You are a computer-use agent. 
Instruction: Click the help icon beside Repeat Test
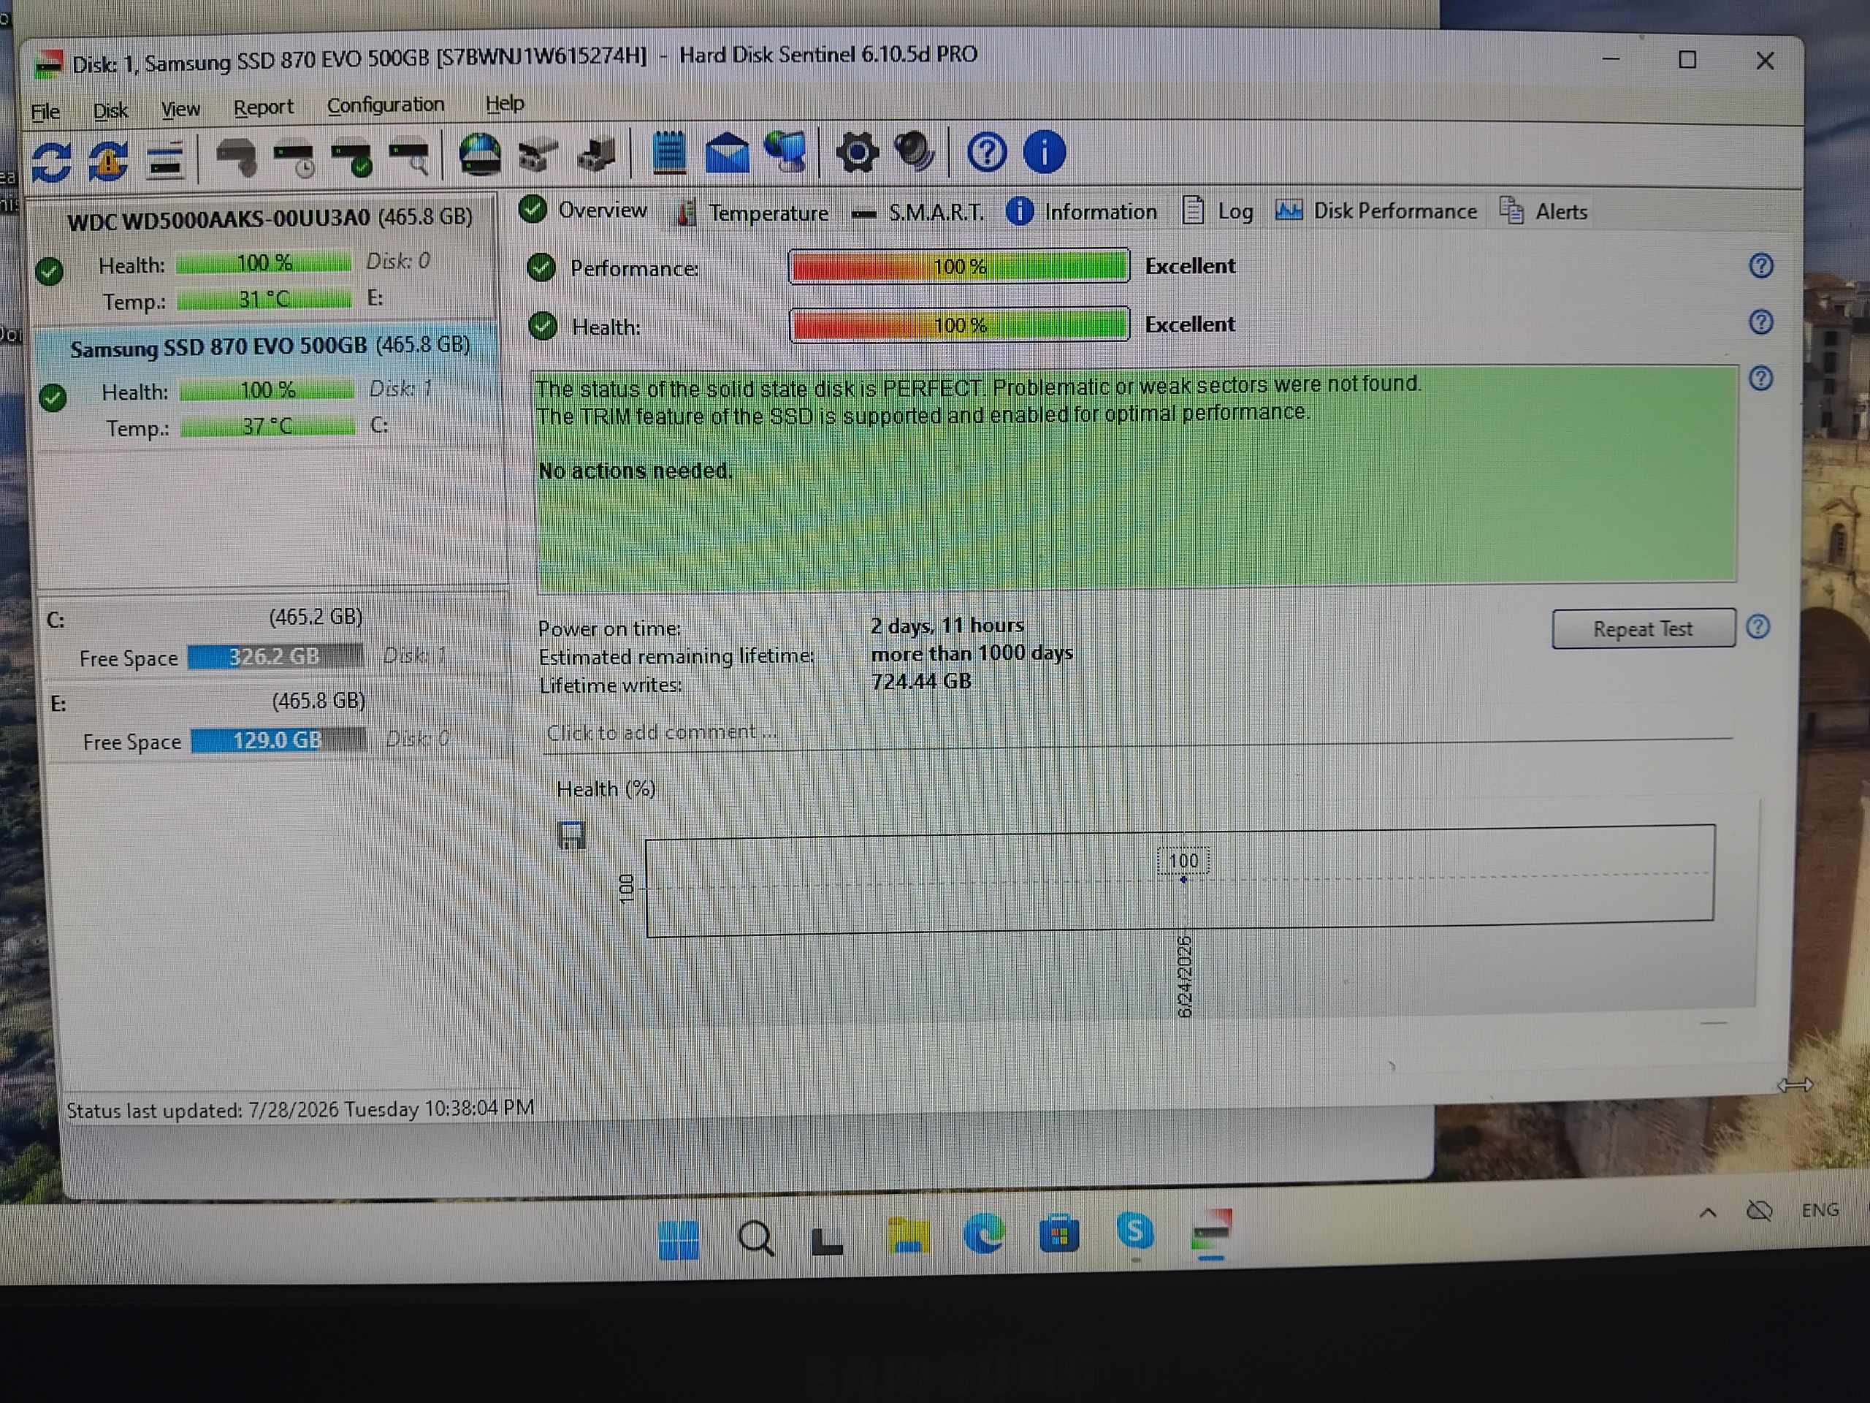[x=1758, y=627]
